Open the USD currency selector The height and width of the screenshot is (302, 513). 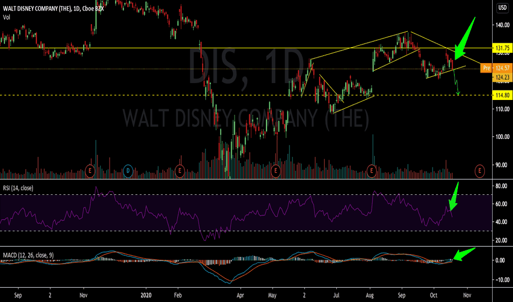point(502,8)
